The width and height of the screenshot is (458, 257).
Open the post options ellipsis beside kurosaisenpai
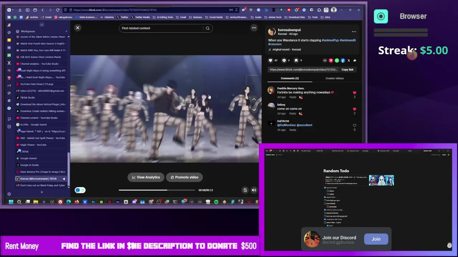tap(354, 32)
